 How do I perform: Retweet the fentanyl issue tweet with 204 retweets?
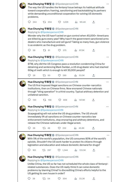tap(44, 22)
